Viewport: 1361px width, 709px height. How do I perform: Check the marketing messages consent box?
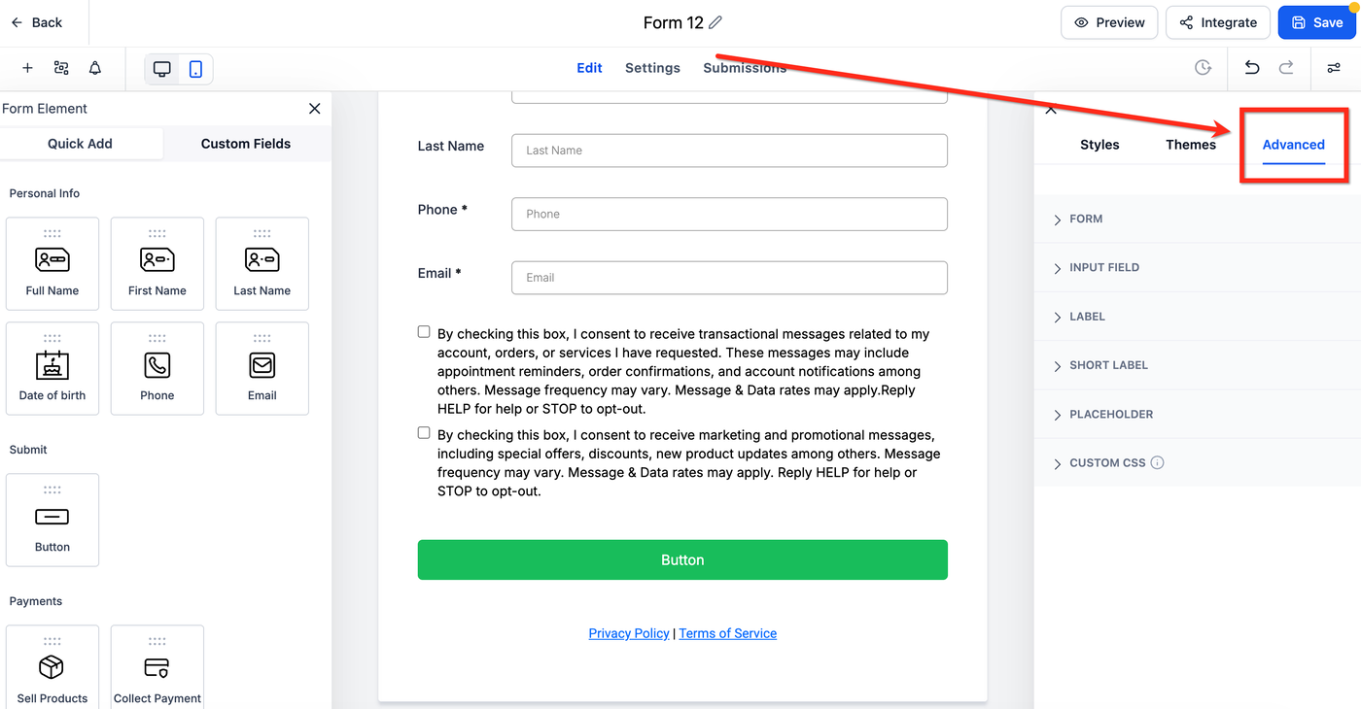coord(424,433)
